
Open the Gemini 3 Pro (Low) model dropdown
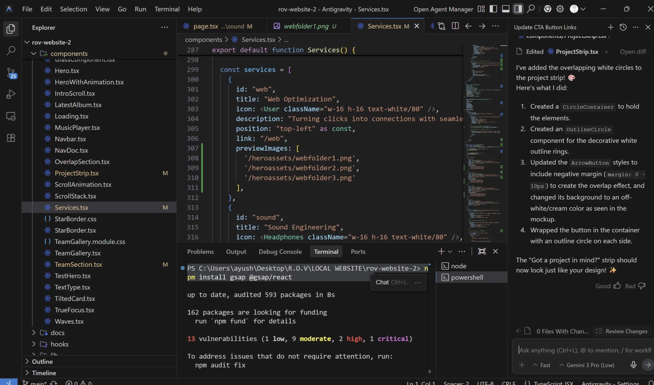(587, 365)
